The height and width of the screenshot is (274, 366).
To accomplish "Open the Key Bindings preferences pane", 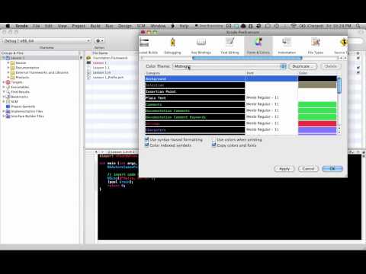I will tap(201, 46).
